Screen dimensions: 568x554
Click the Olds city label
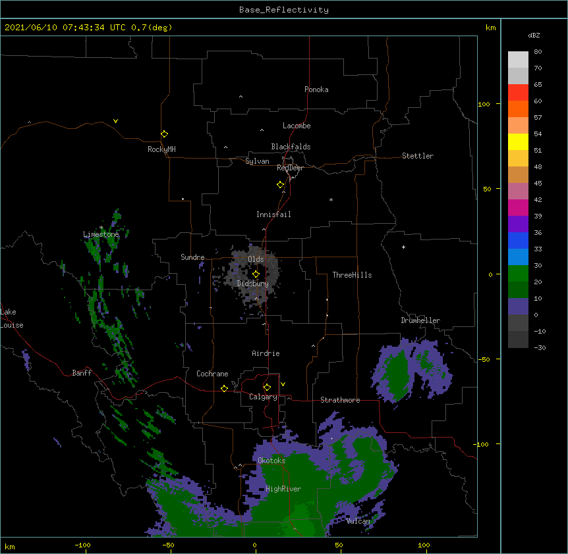(256, 259)
